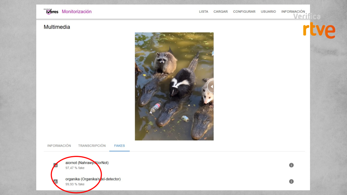Select INFORMACIÓN in the top navigation bar
Viewport: 347px width, 195px height.
point(293,12)
